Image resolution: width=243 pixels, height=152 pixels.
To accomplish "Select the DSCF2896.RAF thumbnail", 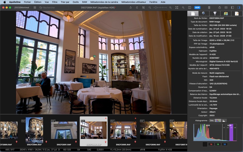I will tap(153, 130).
